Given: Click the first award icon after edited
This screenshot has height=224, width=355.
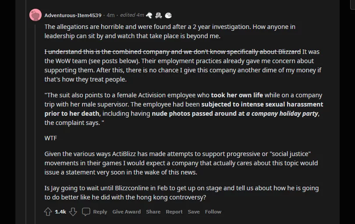Looking at the screenshot, I should coord(149,15).
